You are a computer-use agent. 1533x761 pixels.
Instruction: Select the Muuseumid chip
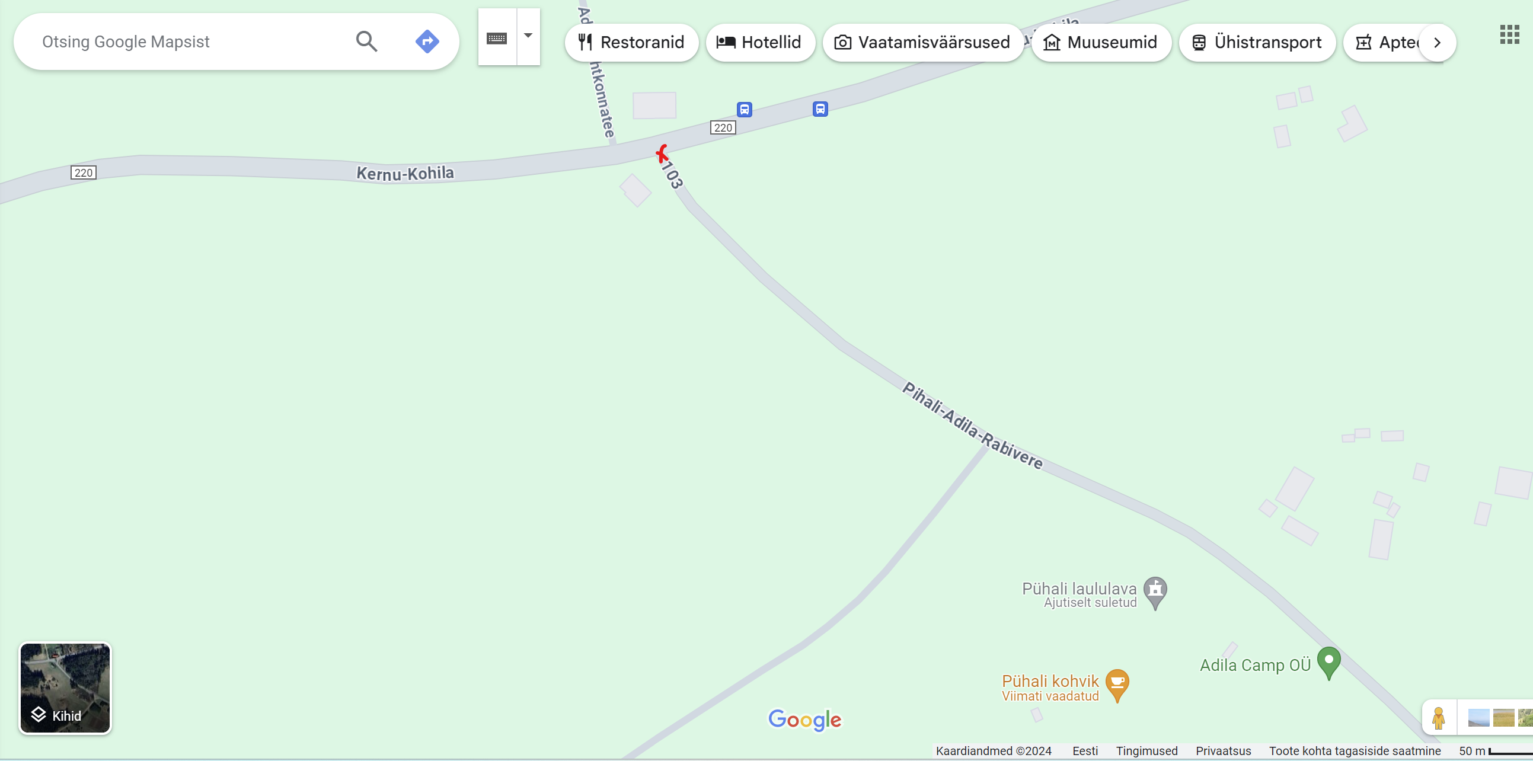coord(1101,42)
